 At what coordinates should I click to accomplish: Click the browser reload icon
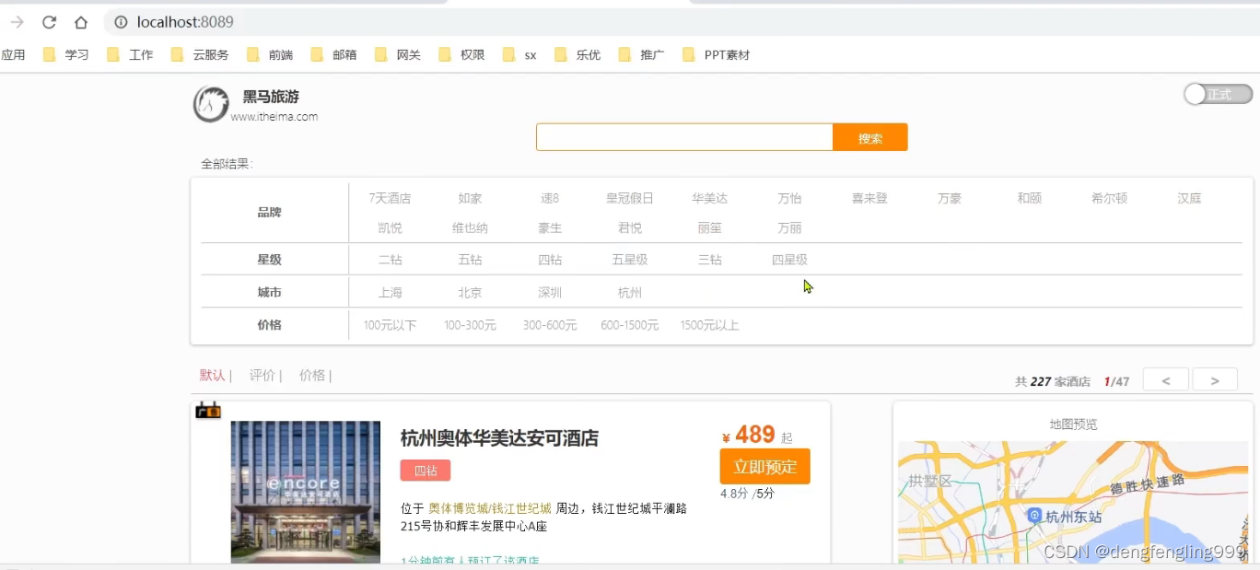(50, 22)
